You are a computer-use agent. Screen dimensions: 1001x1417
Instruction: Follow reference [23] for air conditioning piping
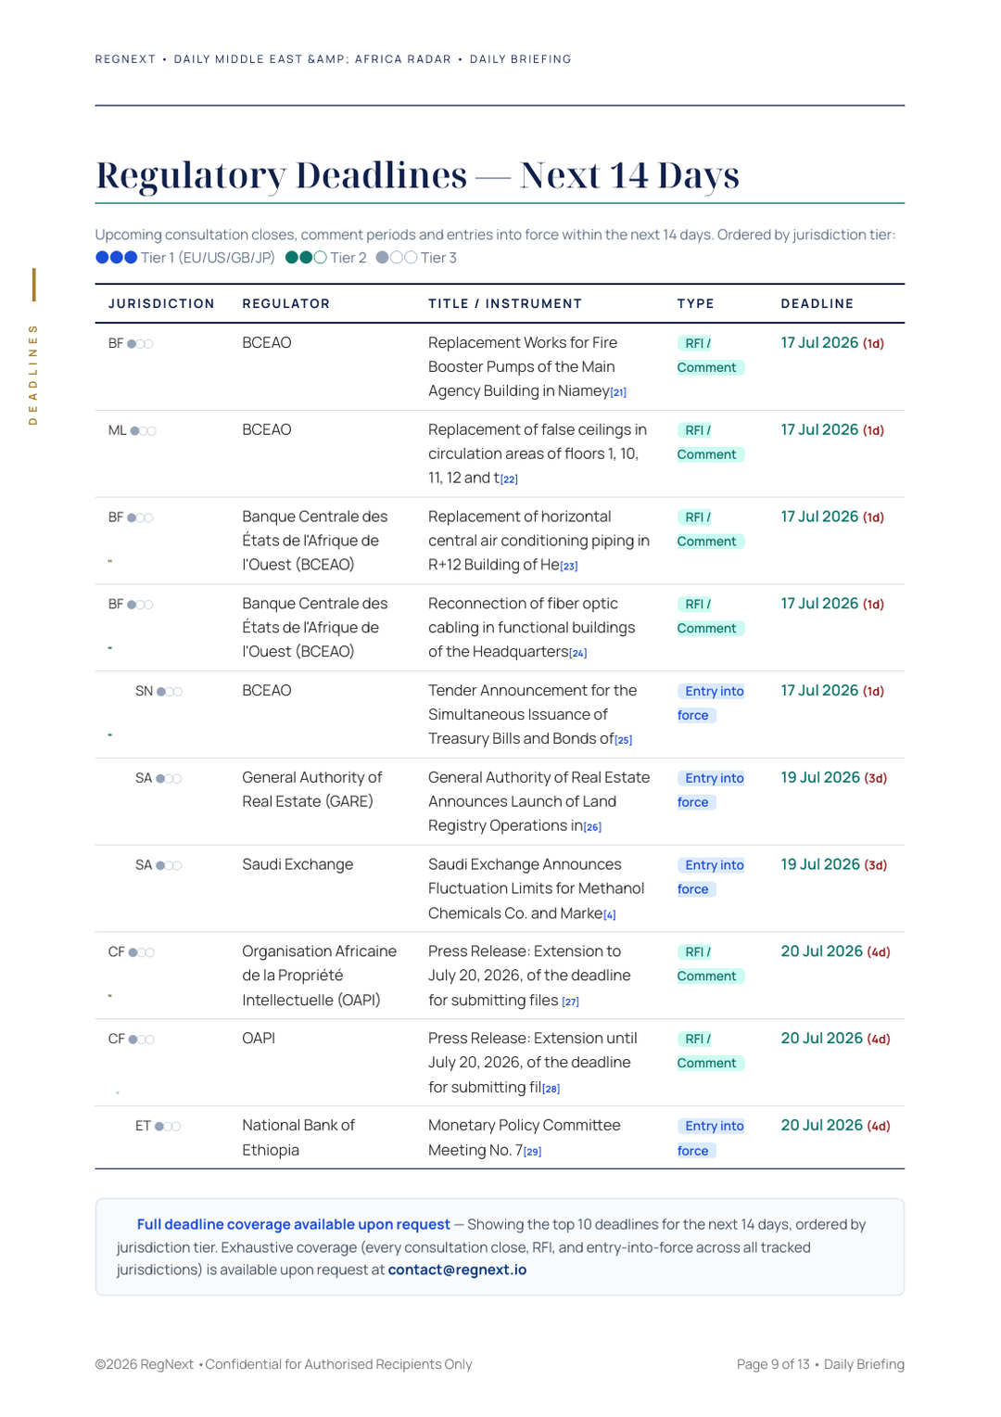(x=569, y=566)
